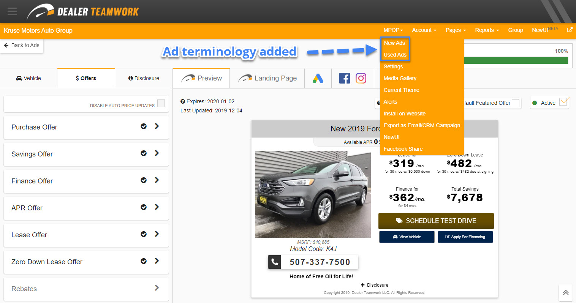This screenshot has height=303, width=576.
Task: Check the Default Featured Offer box
Action: point(516,103)
